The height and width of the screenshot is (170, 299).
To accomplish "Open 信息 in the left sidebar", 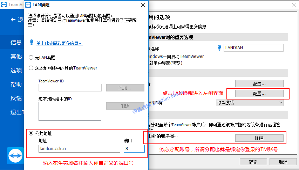I will click(x=16, y=42).
